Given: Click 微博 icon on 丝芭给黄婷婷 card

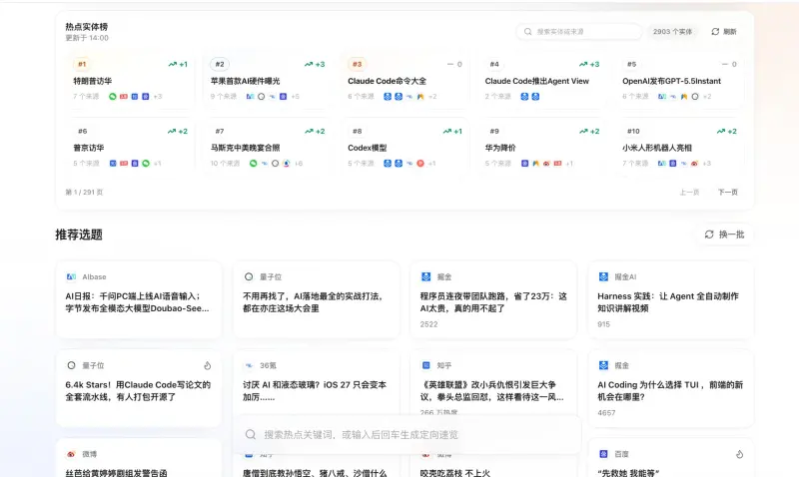Looking at the screenshot, I should click(x=71, y=454).
